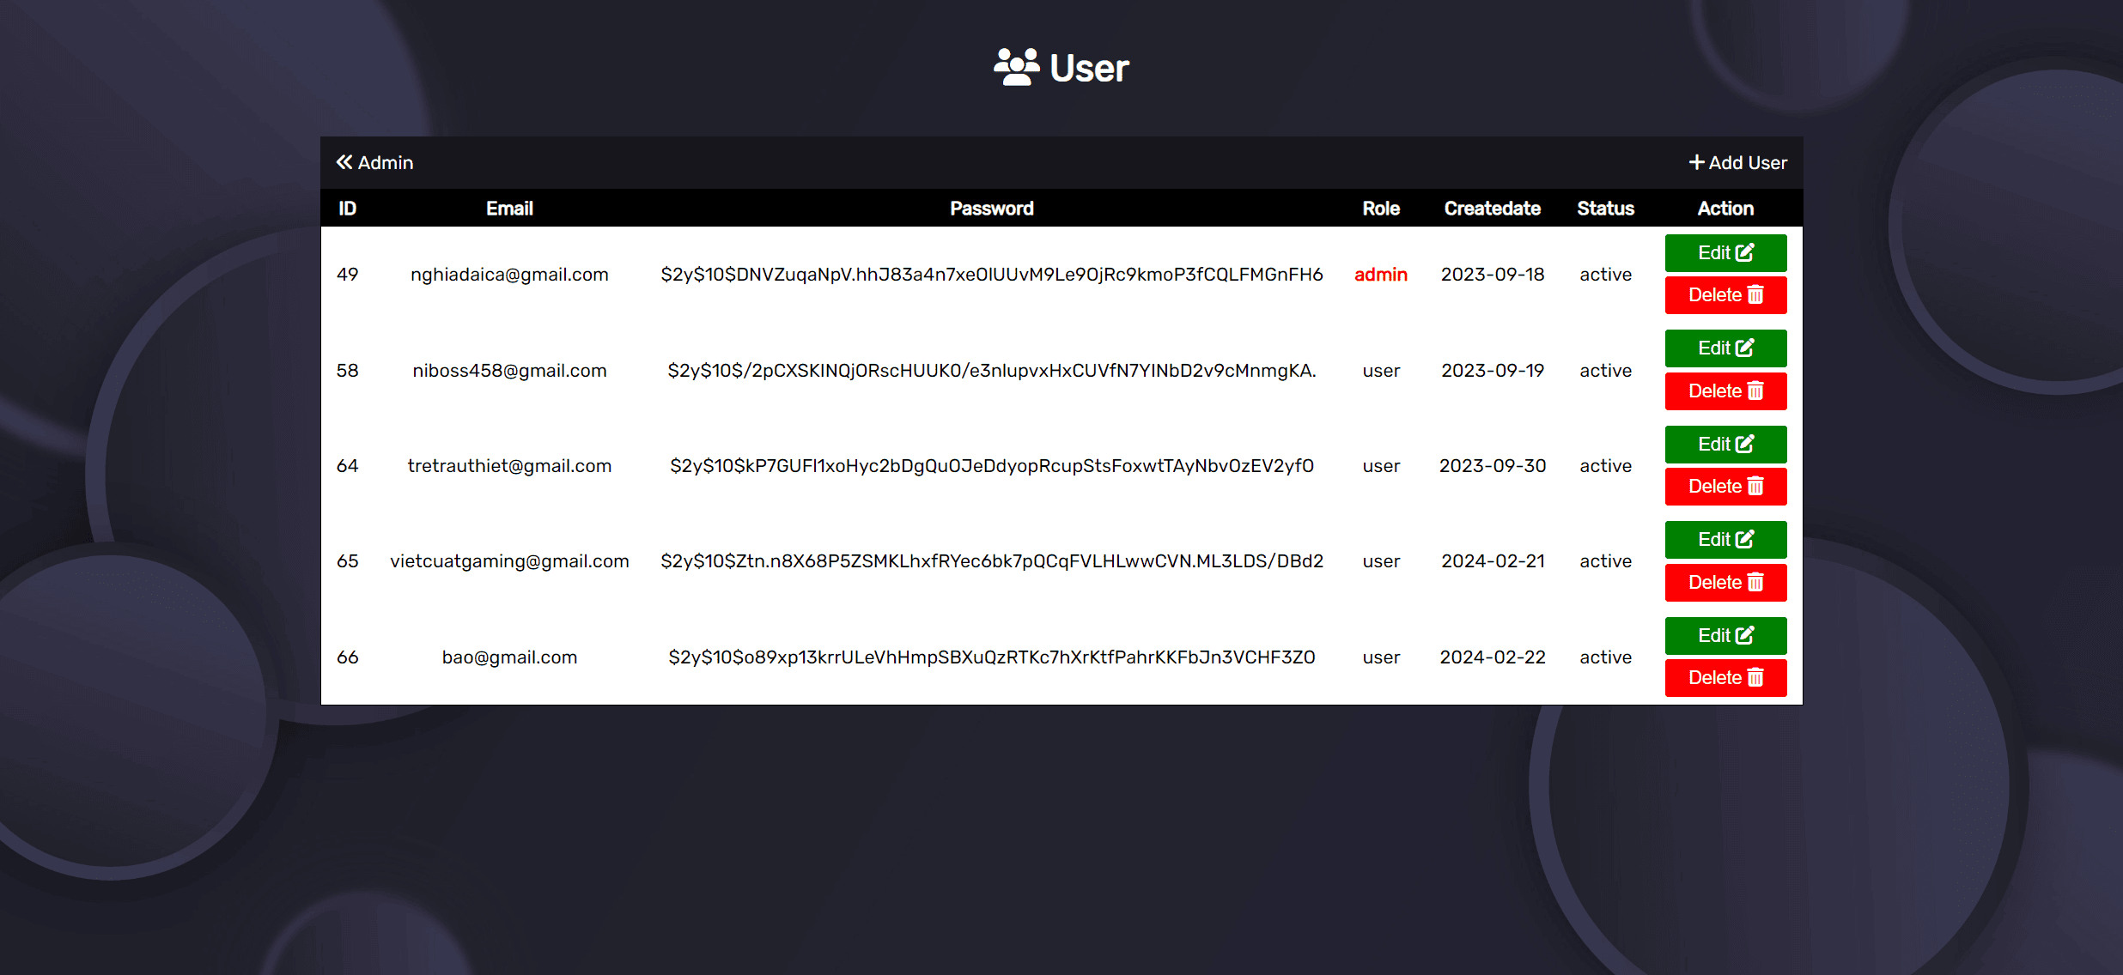The width and height of the screenshot is (2123, 975).
Task: Click the red admin role text
Action: click(x=1381, y=275)
